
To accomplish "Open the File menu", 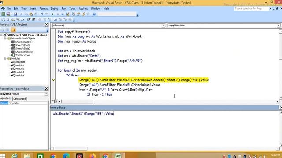I will 8,9.
